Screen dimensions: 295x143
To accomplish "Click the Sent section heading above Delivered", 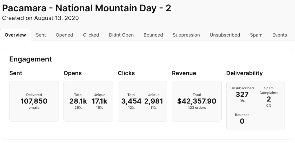I will 16,73.
